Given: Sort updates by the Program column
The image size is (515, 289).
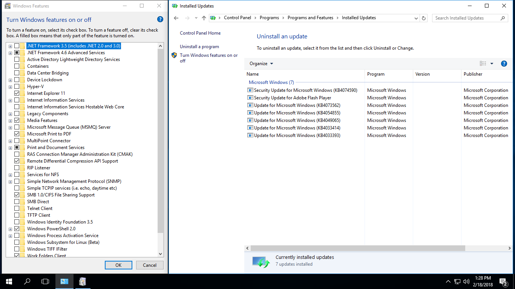Looking at the screenshot, I should pyautogui.click(x=389, y=74).
